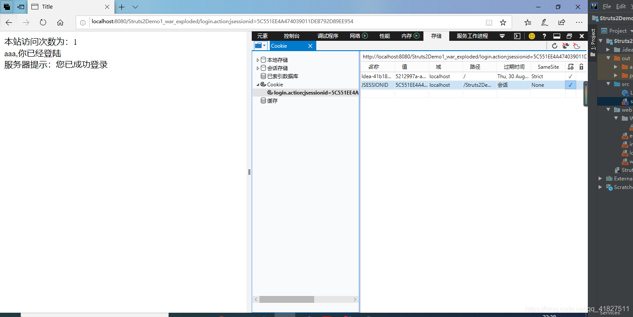
Task: Share this page
Action: (562, 22)
